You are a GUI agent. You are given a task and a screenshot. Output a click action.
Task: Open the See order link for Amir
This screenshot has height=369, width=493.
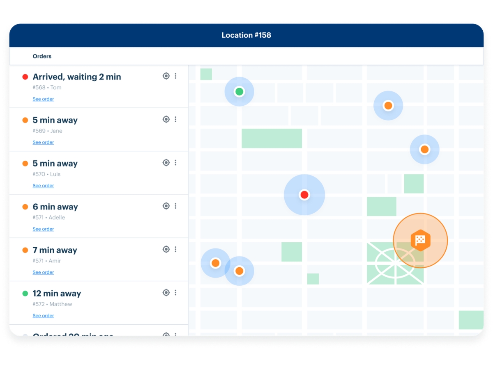(43, 272)
